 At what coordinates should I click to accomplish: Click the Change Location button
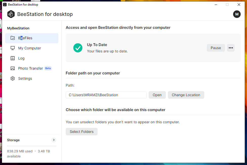(186, 95)
